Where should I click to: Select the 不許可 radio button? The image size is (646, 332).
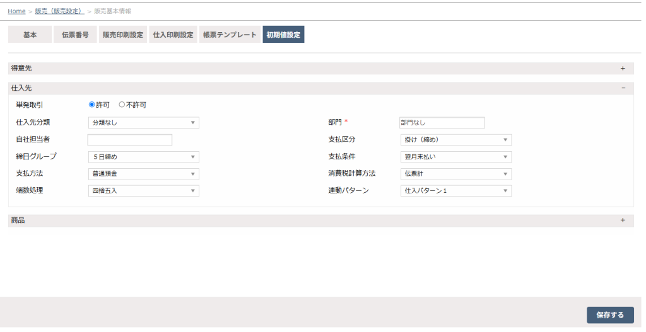[x=122, y=105]
